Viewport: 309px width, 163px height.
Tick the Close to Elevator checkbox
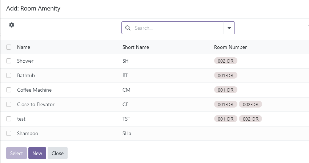pyautogui.click(x=9, y=104)
